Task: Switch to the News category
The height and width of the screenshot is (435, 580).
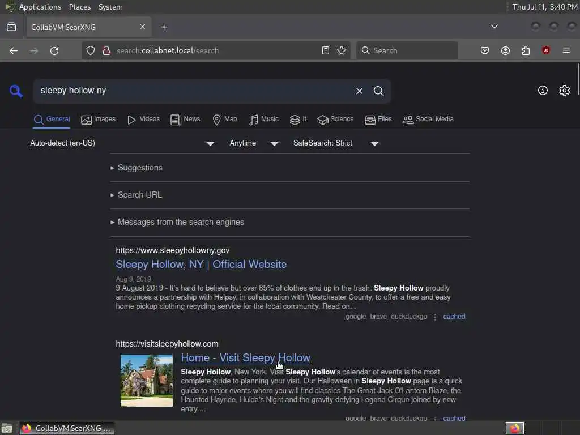Action: [185, 119]
